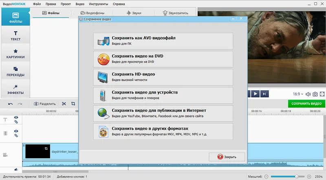Image resolution: width=326 pixels, height=180 pixels.
Task: Click the globe internet icon
Action: coord(103,113)
